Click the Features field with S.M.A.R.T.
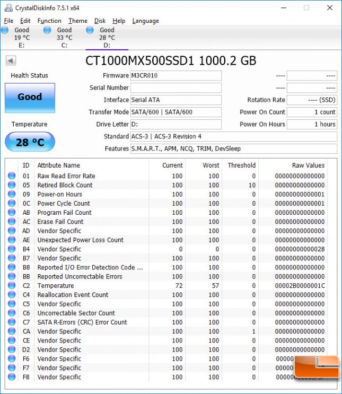Image resolution: width=342 pixels, height=394 pixels. 234,149
